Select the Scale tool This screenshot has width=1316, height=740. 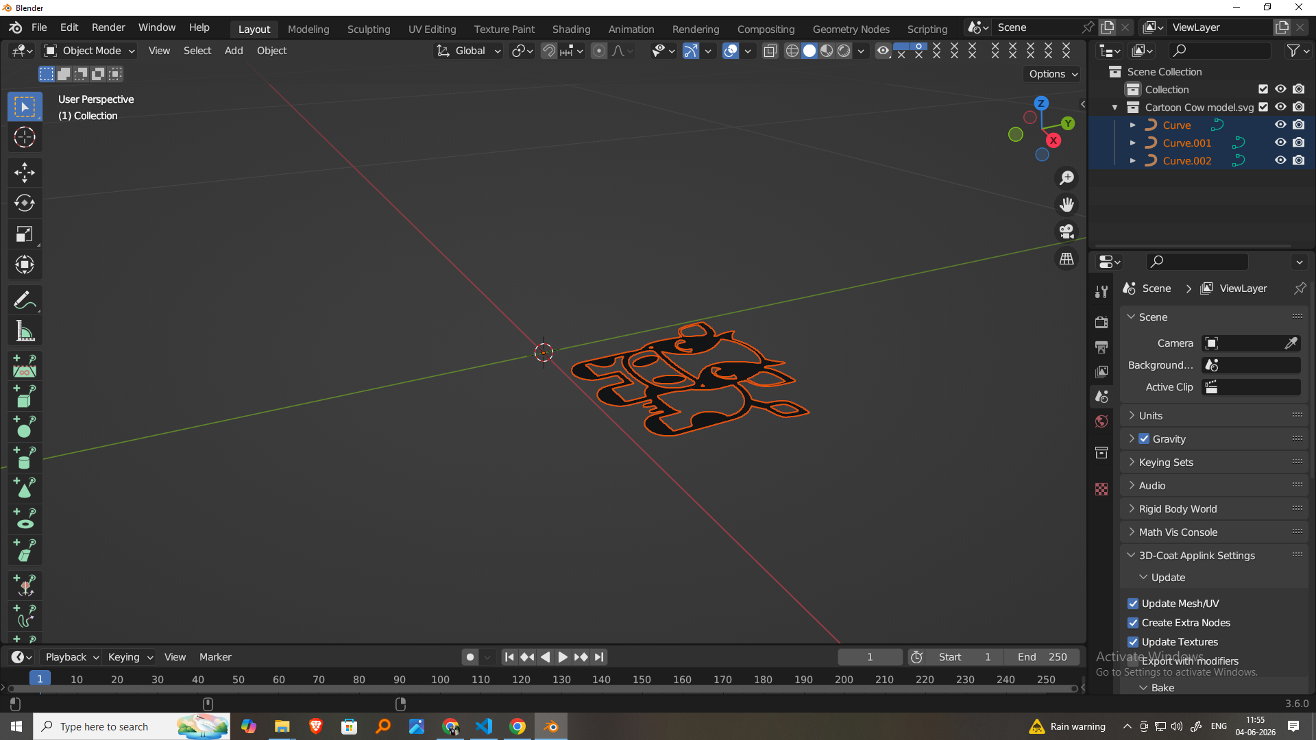coord(25,234)
